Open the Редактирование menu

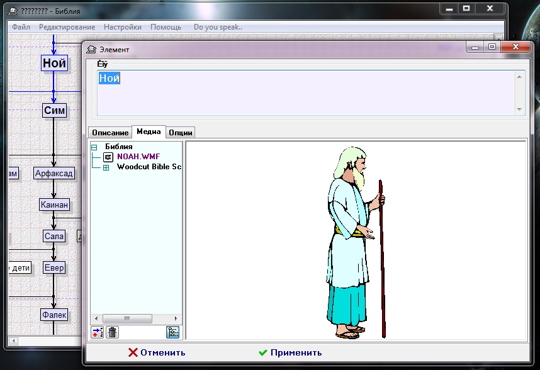(67, 27)
